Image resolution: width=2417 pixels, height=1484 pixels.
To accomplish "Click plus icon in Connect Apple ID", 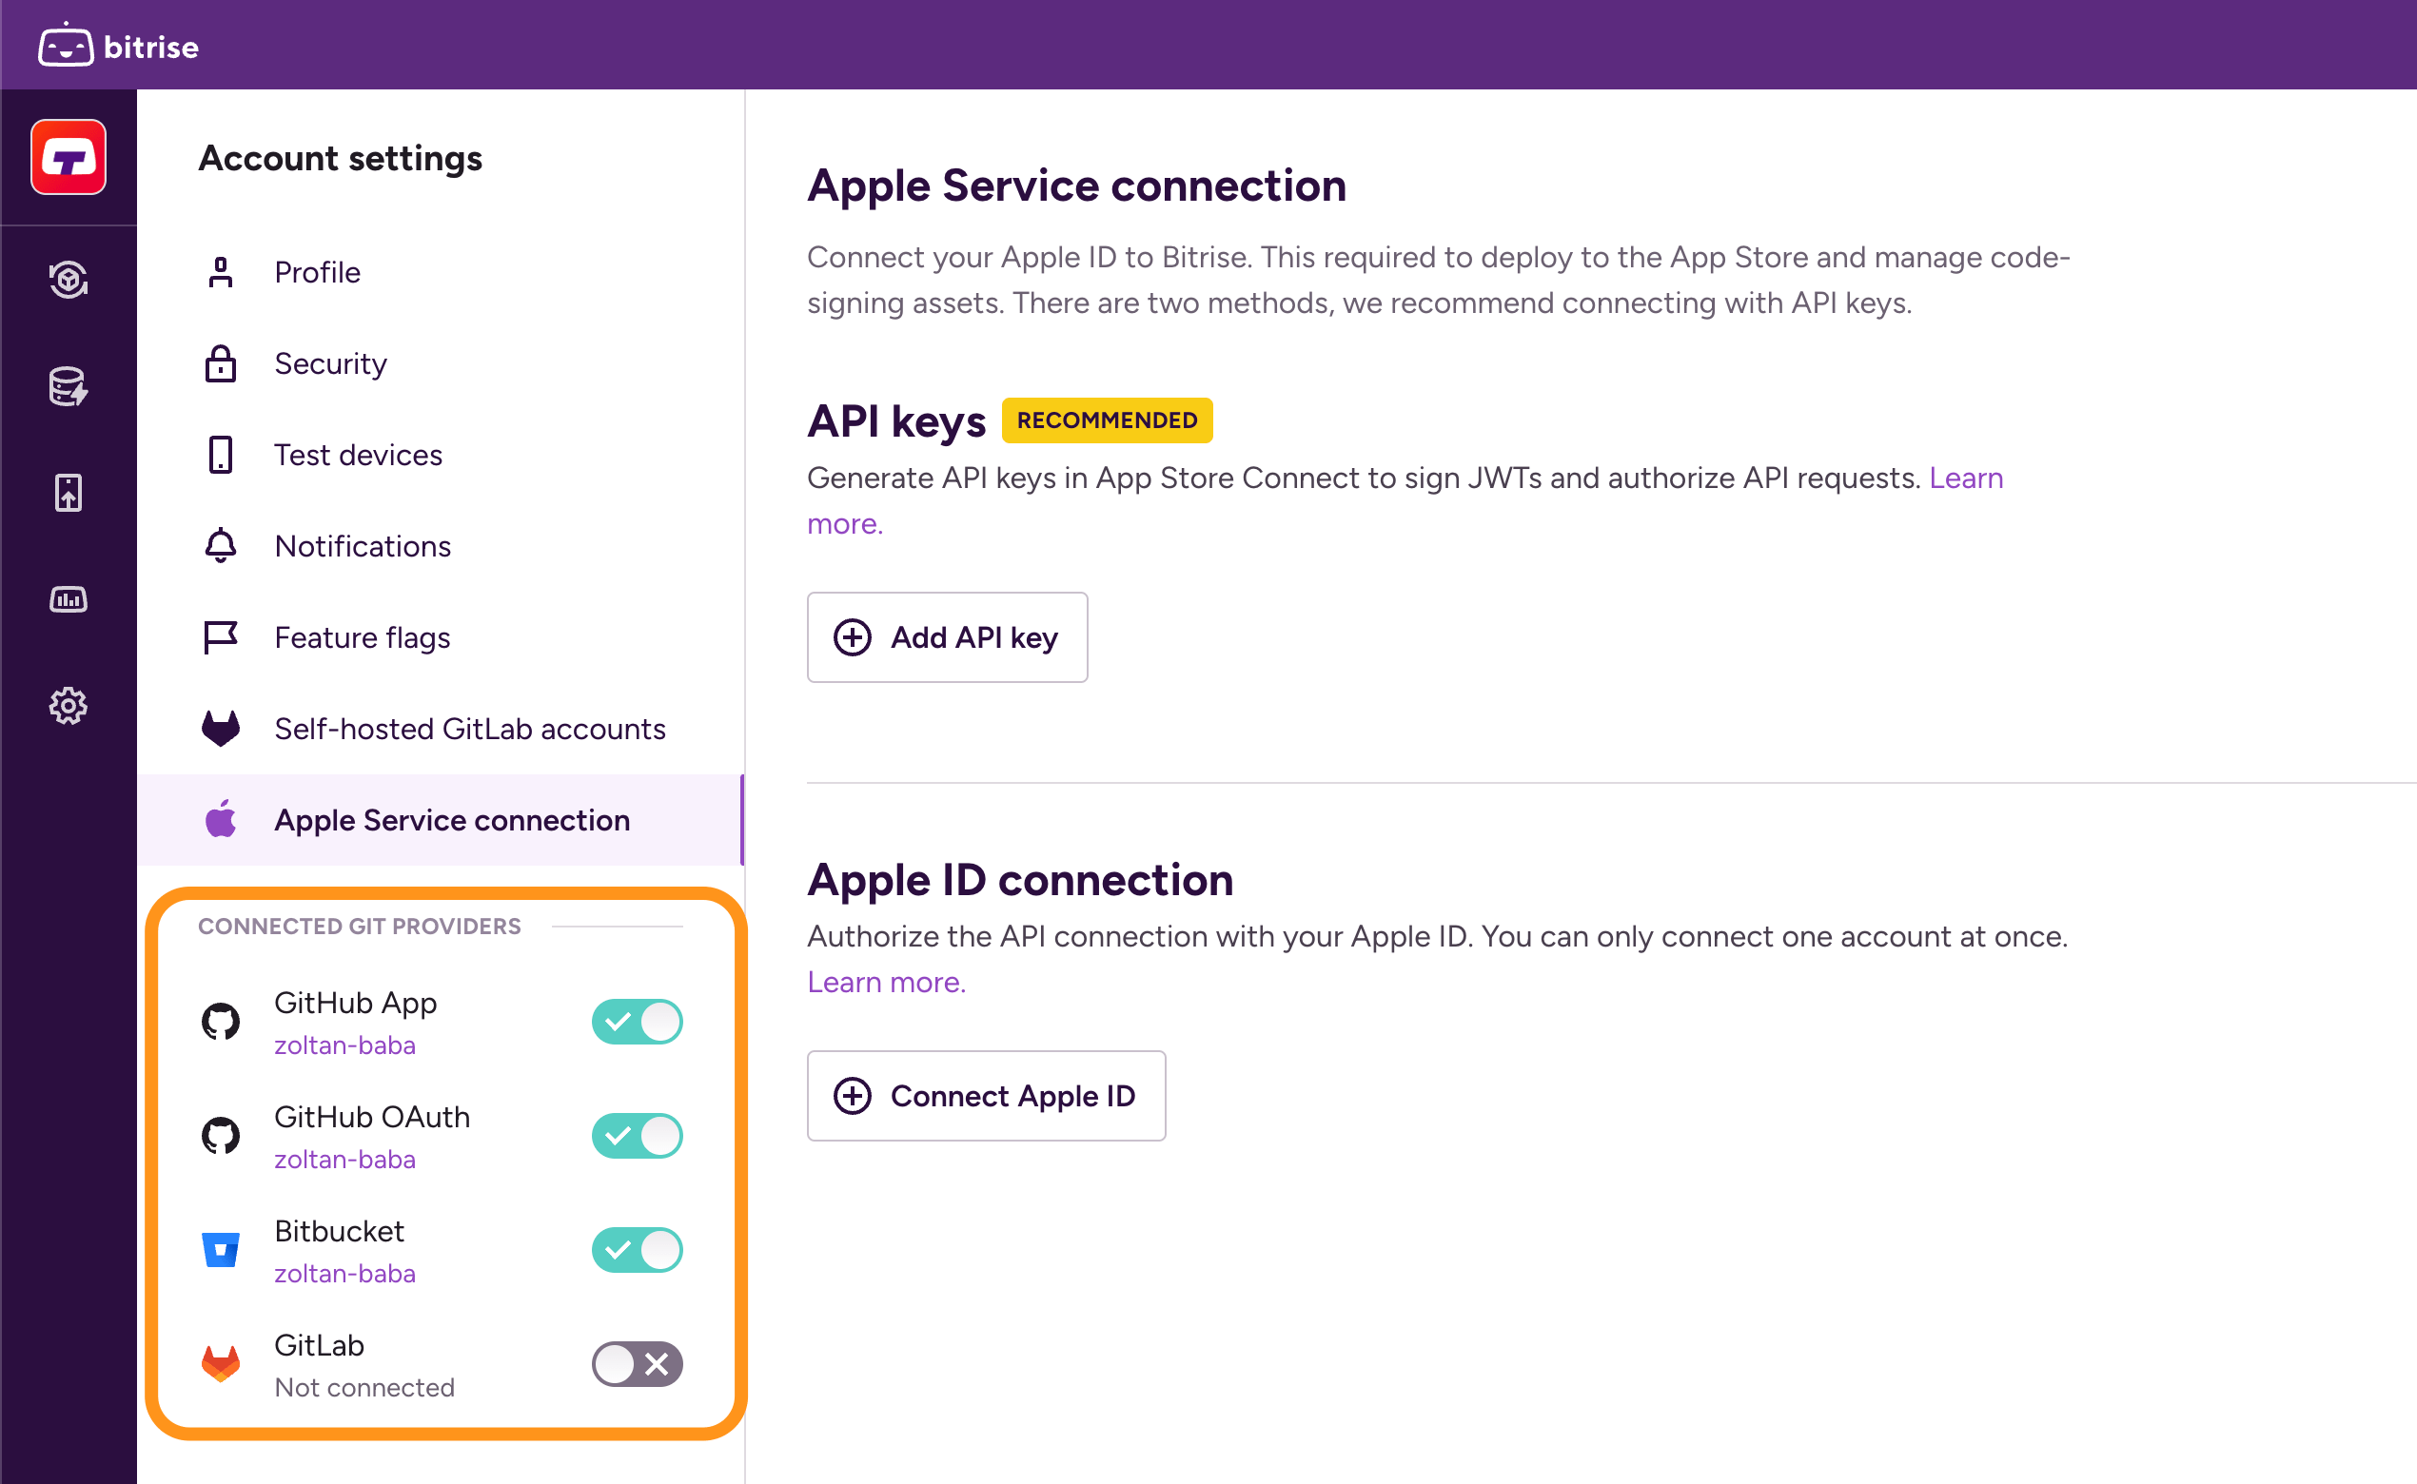I will [852, 1095].
